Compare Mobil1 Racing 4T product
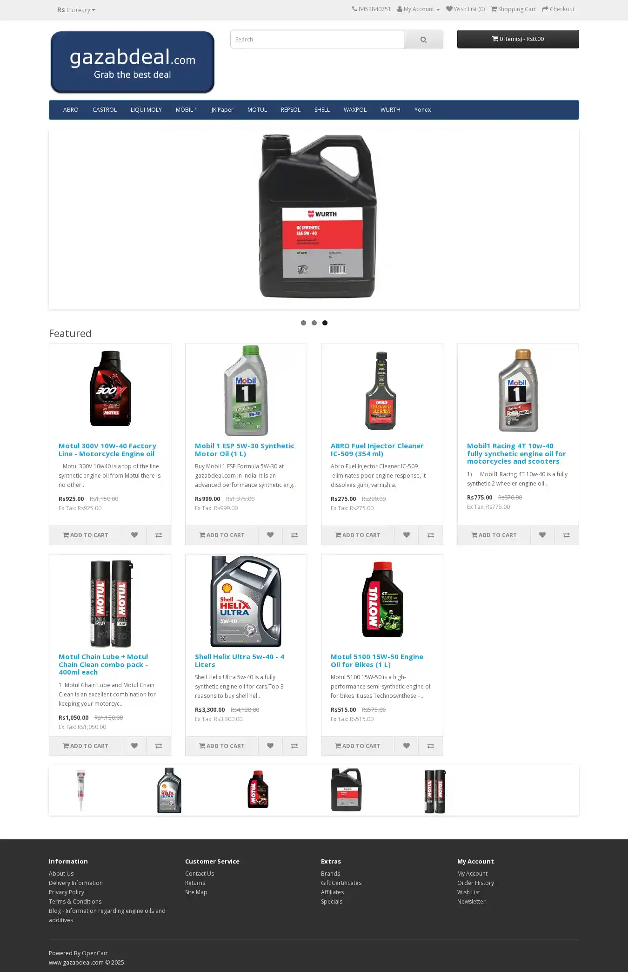628x972 pixels. click(567, 535)
